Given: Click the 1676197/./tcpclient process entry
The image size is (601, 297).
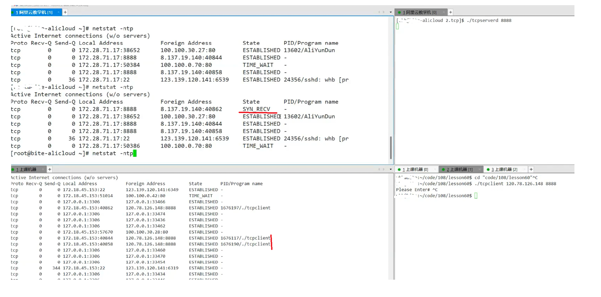Looking at the screenshot, I should (245, 208).
